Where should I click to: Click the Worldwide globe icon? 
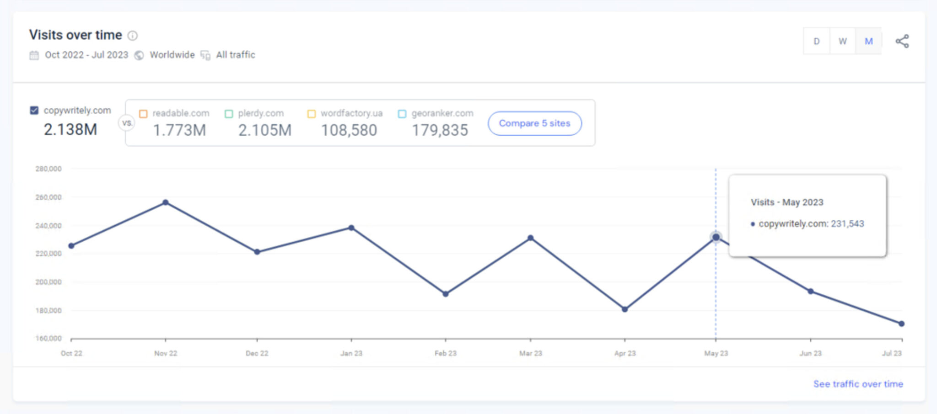[140, 55]
